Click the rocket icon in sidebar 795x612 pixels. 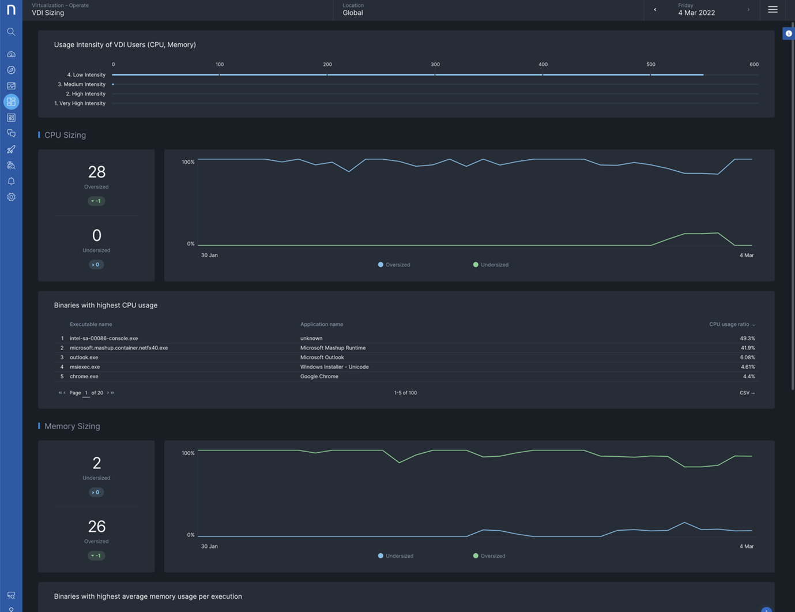(x=11, y=149)
